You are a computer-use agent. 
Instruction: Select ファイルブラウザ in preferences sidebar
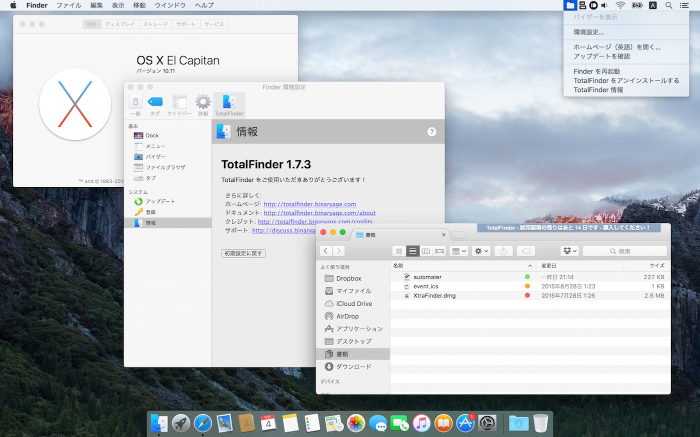tap(167, 167)
